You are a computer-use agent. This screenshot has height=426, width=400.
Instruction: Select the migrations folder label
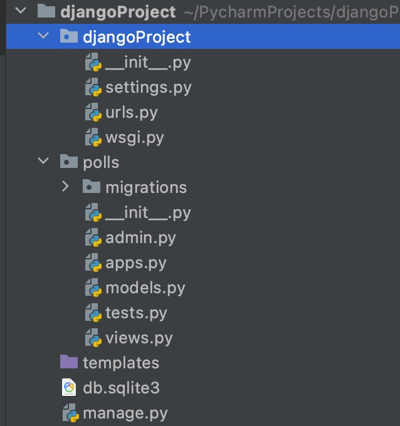coord(146,188)
